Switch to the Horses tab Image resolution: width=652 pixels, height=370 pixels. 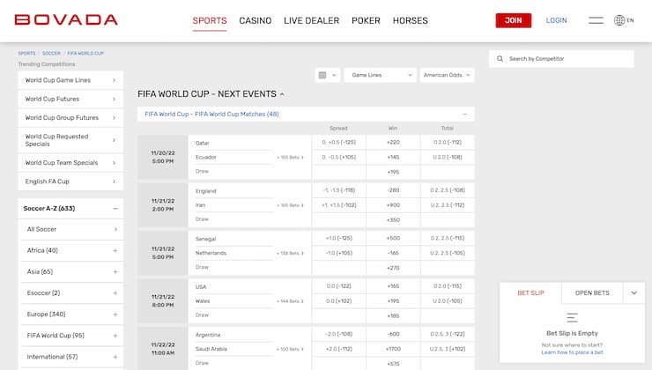(410, 21)
